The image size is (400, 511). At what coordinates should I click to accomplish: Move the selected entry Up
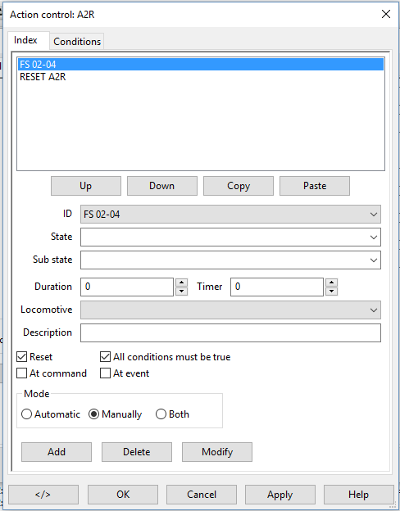click(x=86, y=186)
